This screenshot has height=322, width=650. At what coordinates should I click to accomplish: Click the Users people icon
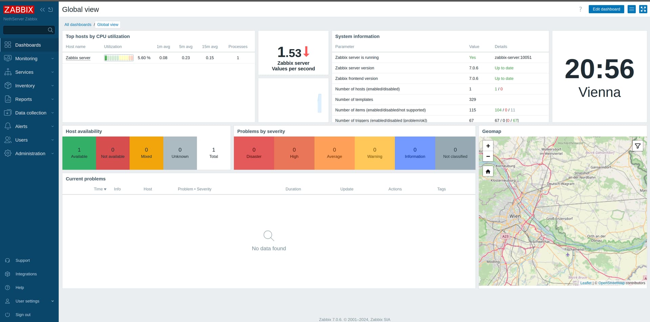(x=8, y=139)
